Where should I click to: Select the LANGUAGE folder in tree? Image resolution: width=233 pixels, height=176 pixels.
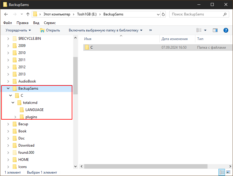34,110
